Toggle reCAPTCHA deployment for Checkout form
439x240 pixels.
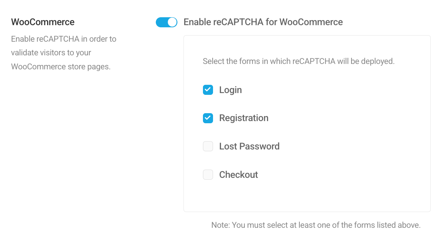click(x=208, y=175)
